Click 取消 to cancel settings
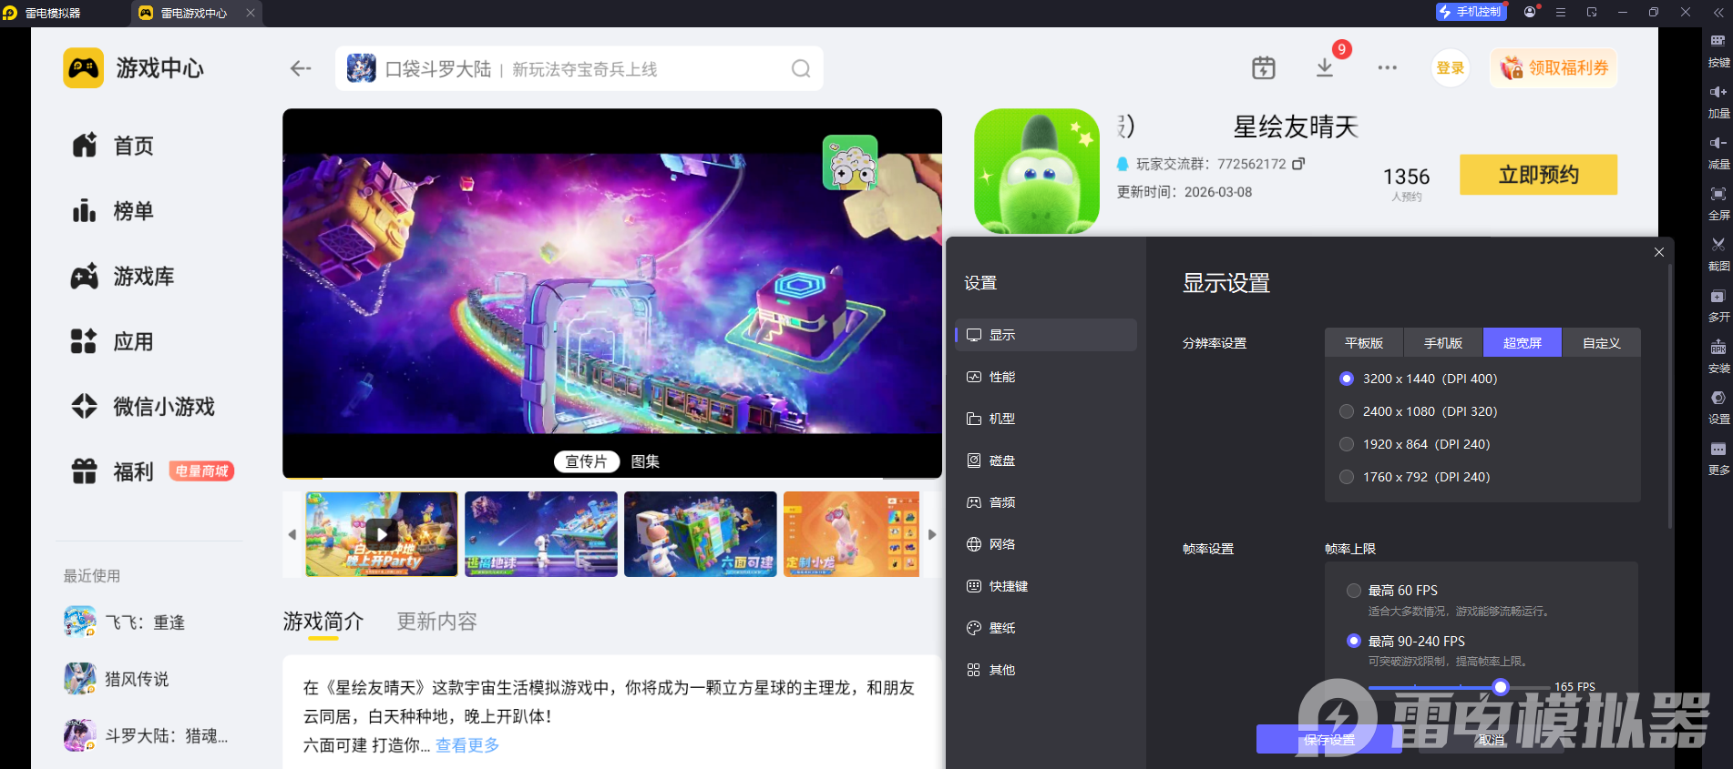This screenshot has height=769, width=1733. [1492, 739]
